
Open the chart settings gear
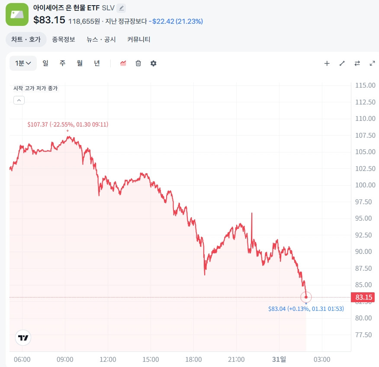[x=153, y=63]
